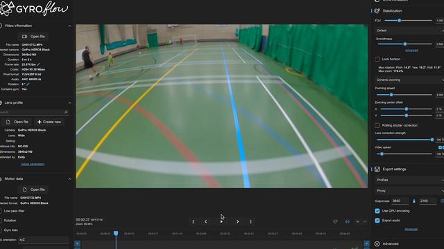Click the 00:00:37 timecode text

click(83, 219)
